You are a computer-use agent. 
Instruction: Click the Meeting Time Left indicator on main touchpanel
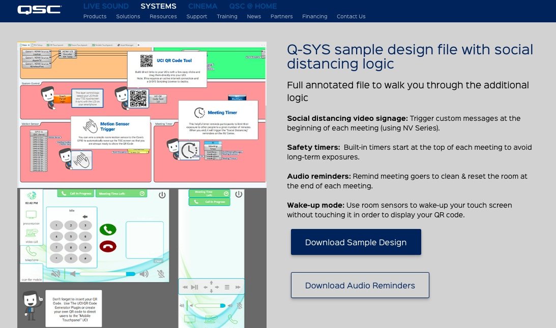point(121,193)
